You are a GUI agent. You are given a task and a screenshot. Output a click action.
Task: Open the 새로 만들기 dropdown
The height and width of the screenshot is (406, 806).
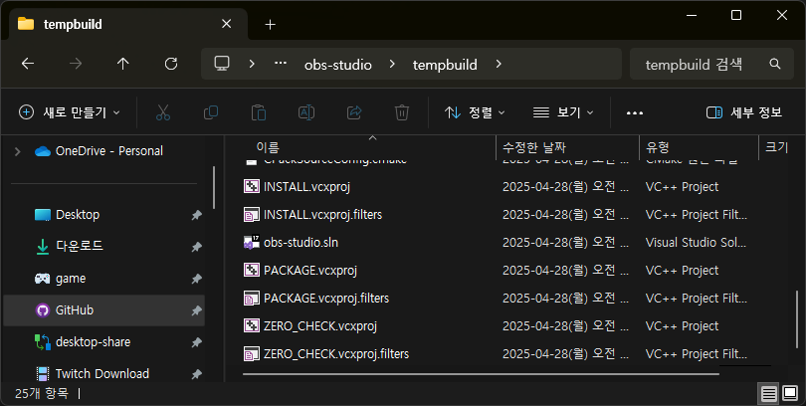(x=70, y=112)
